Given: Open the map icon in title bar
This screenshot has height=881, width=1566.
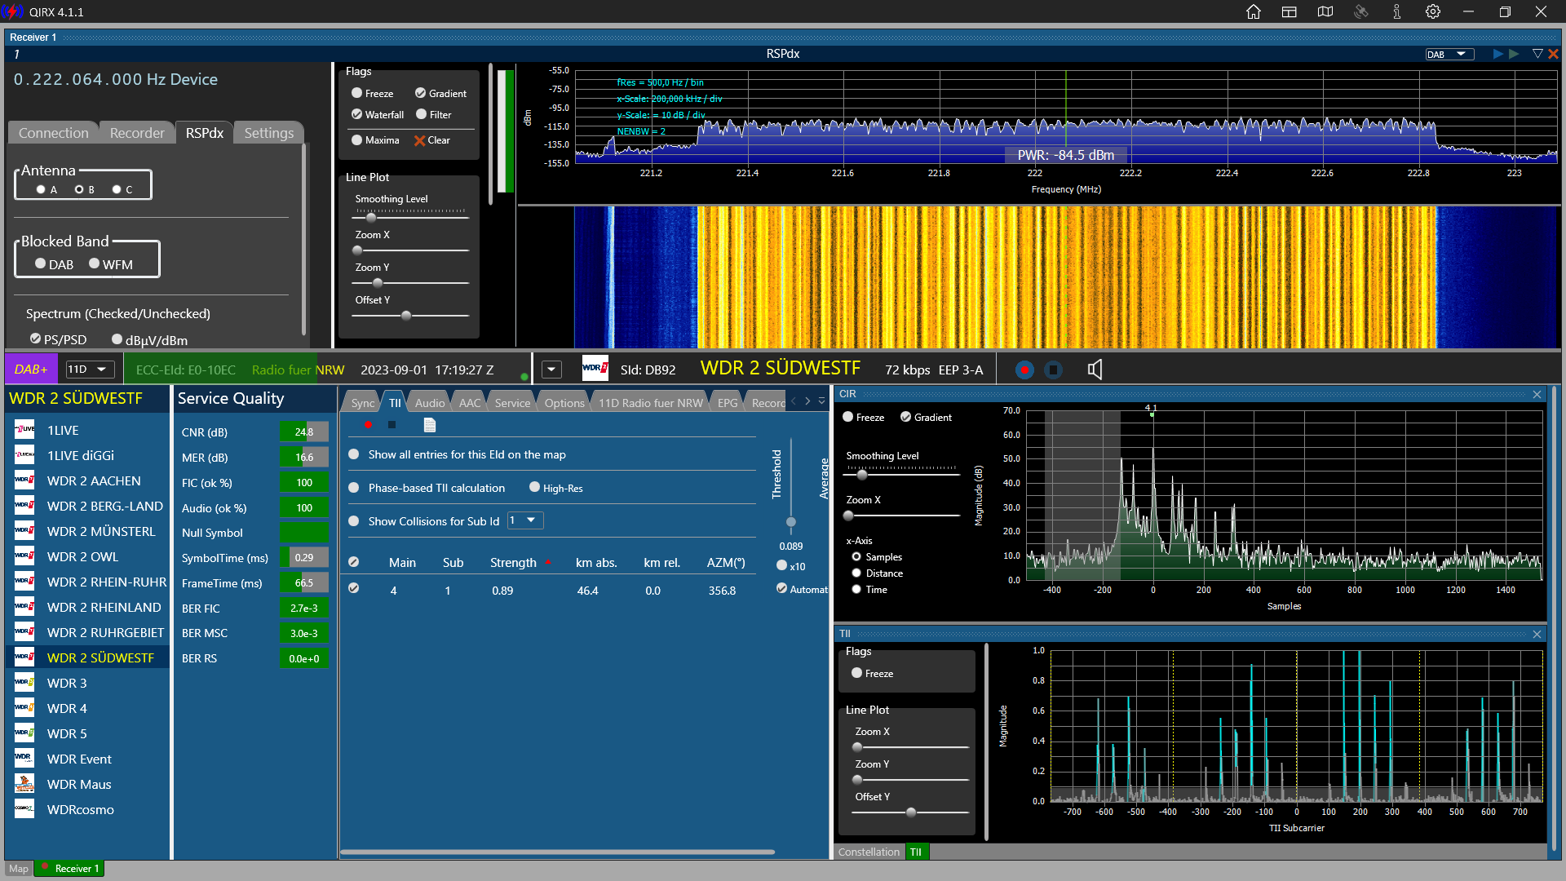Looking at the screenshot, I should 1325,11.
